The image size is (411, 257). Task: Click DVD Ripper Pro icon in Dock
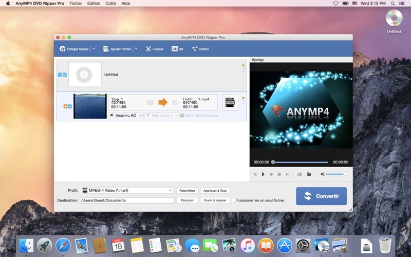[322, 246]
